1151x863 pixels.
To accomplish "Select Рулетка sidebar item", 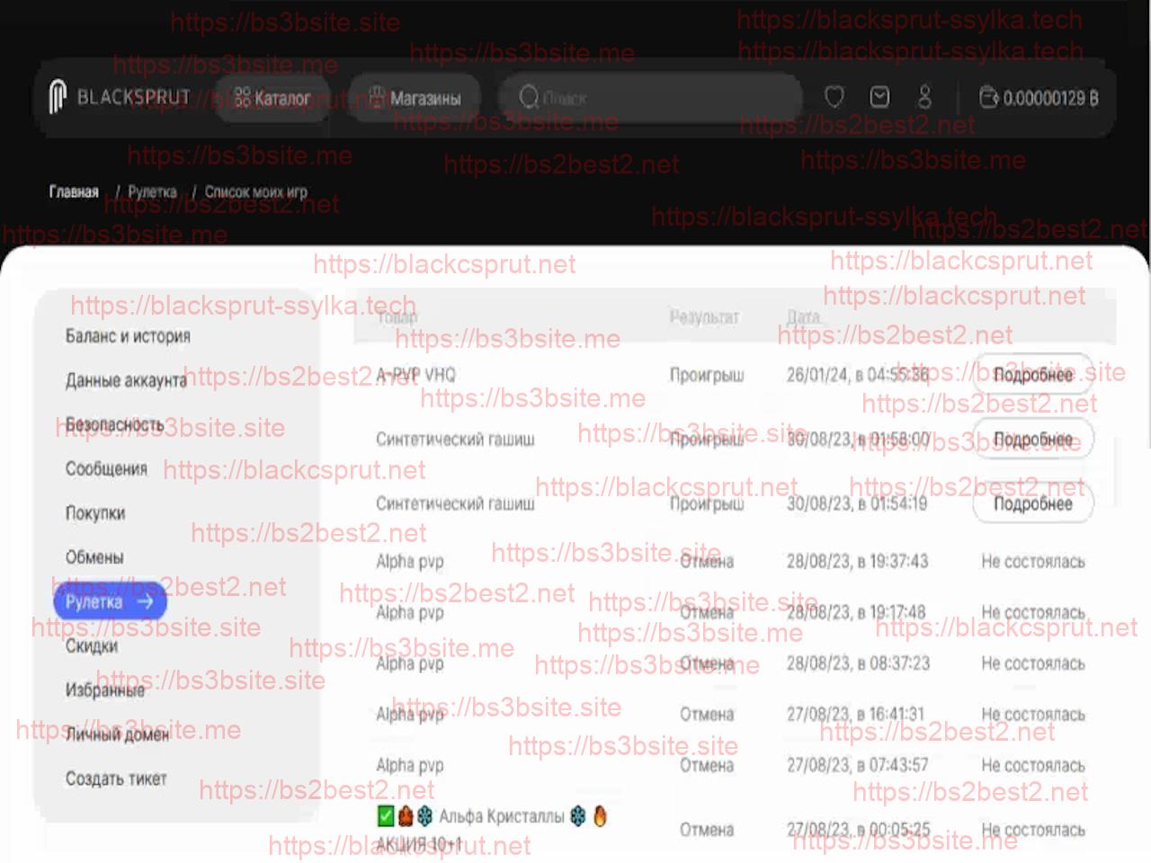I will pos(110,601).
